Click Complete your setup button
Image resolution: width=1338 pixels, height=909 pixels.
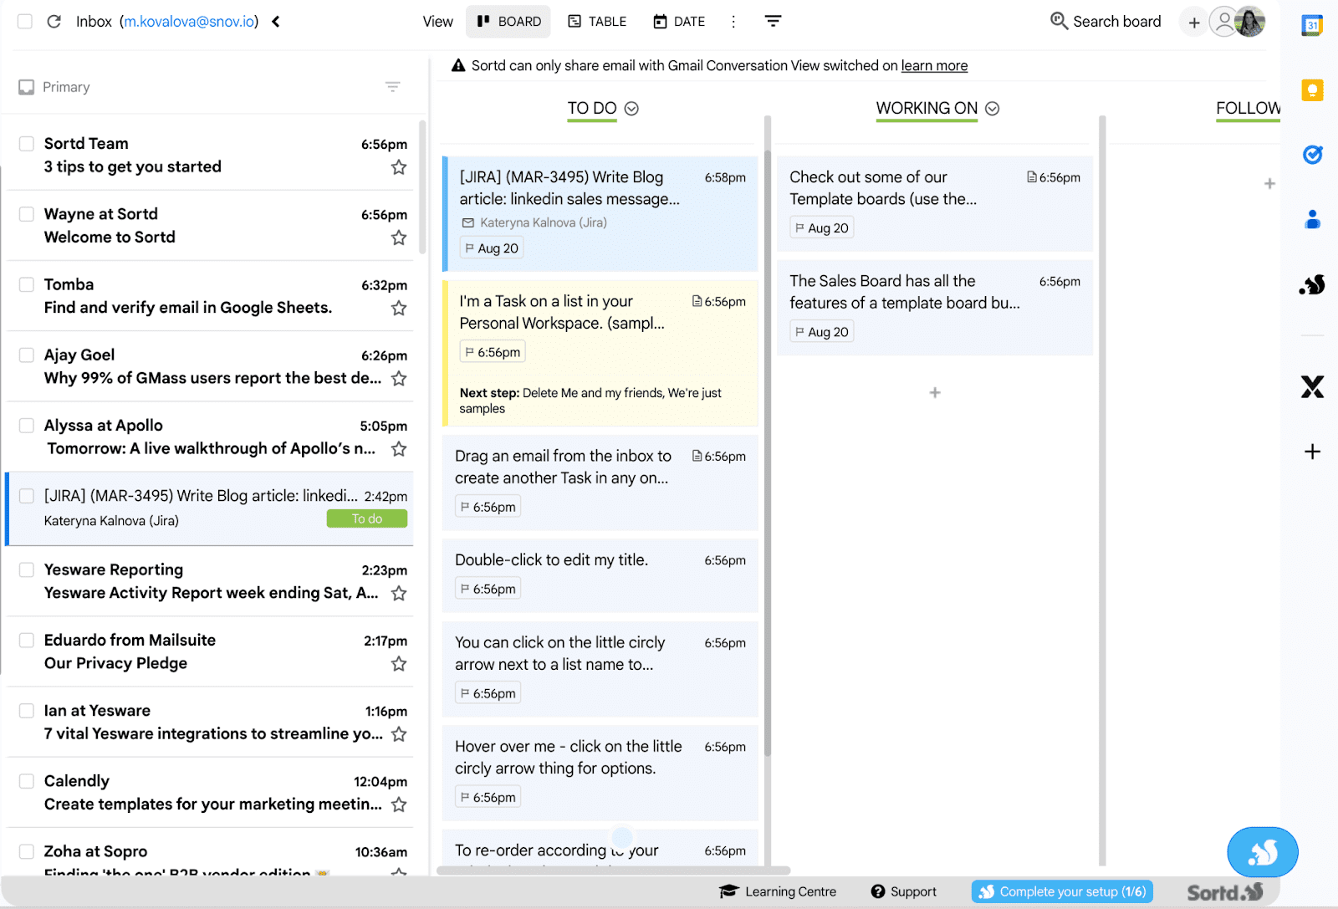[x=1062, y=891]
